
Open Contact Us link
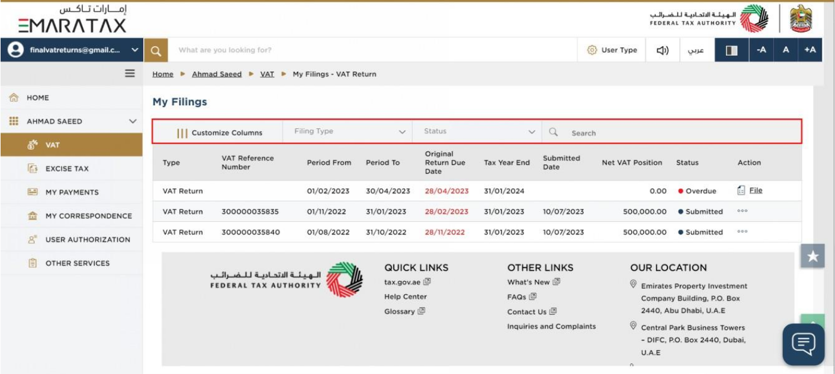click(x=532, y=312)
